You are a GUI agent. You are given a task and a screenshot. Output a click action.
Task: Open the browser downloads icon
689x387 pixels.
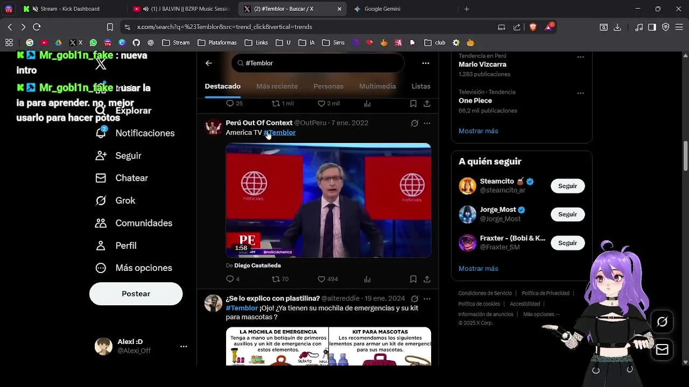tap(617, 27)
